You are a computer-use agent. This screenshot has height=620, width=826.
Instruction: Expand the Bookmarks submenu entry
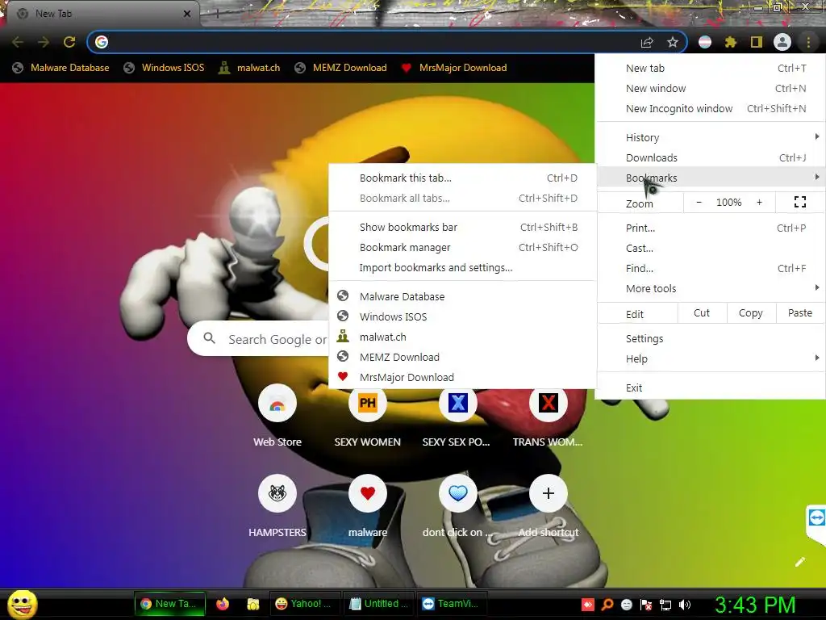pyautogui.click(x=711, y=178)
